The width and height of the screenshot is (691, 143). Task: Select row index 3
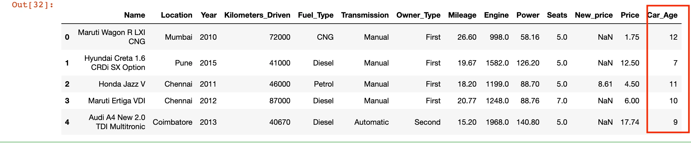tap(67, 101)
